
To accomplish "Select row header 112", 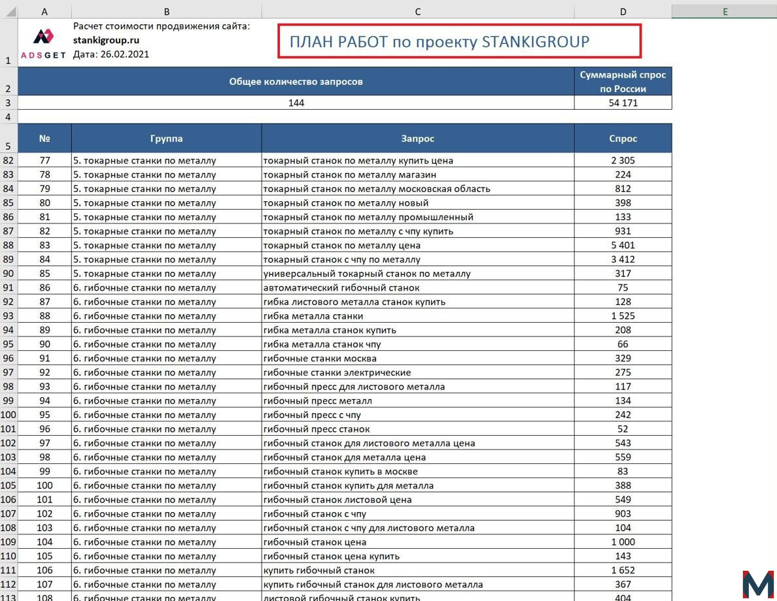I will click(x=9, y=584).
